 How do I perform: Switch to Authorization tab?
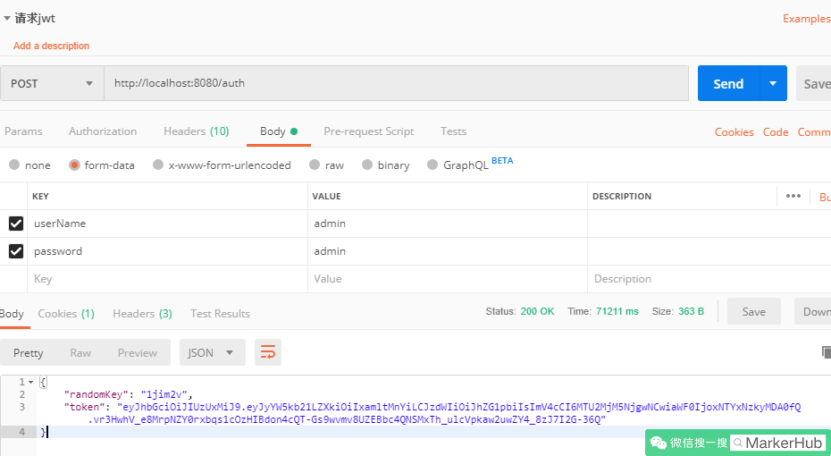tap(103, 131)
